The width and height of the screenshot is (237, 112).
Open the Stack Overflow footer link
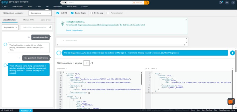[207, 110]
